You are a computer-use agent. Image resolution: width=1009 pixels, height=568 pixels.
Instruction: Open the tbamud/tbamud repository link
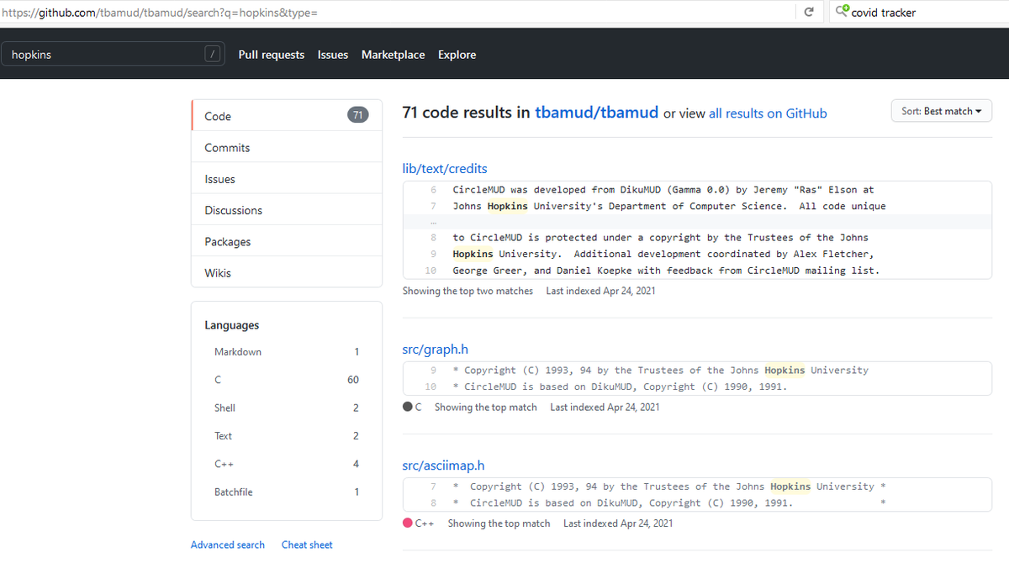click(596, 113)
